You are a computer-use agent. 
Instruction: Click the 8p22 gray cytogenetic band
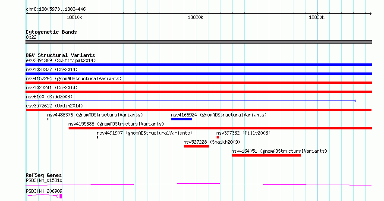point(198,42)
